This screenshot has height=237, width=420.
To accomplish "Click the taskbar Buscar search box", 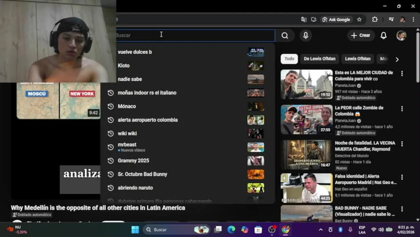I will [x=176, y=229].
